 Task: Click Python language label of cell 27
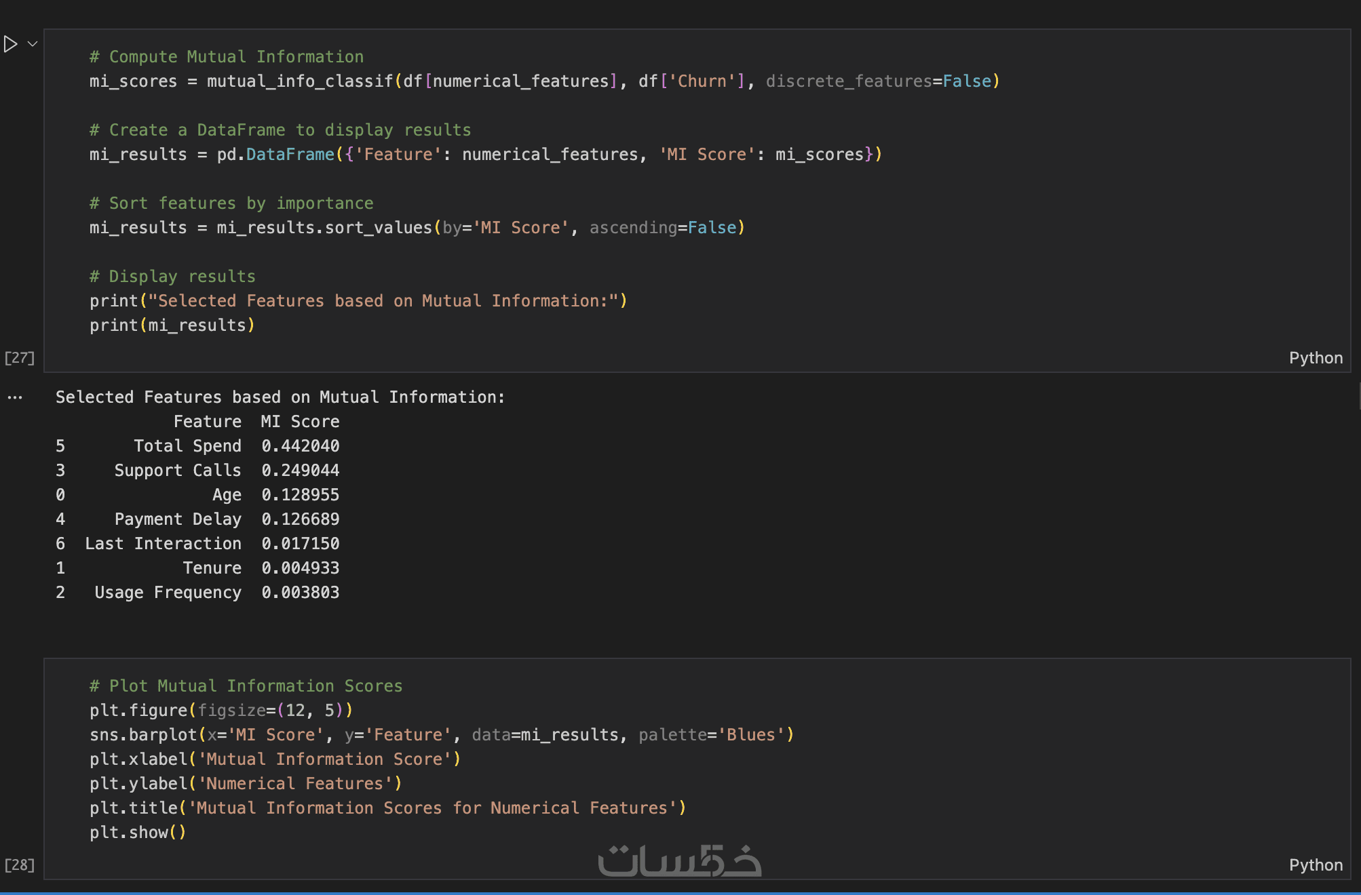[1315, 358]
